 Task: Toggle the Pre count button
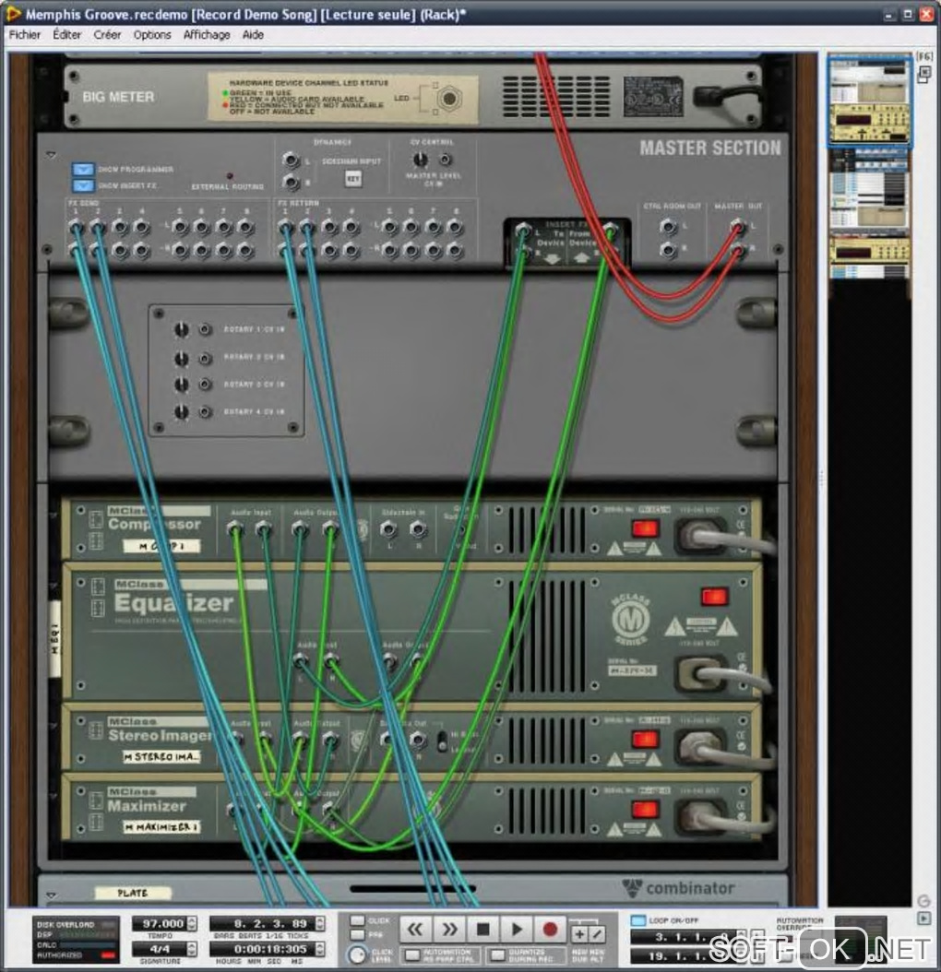tap(357, 934)
